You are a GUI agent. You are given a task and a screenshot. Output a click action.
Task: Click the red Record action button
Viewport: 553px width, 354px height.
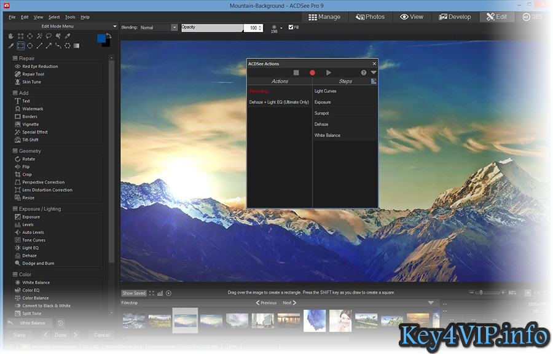312,73
